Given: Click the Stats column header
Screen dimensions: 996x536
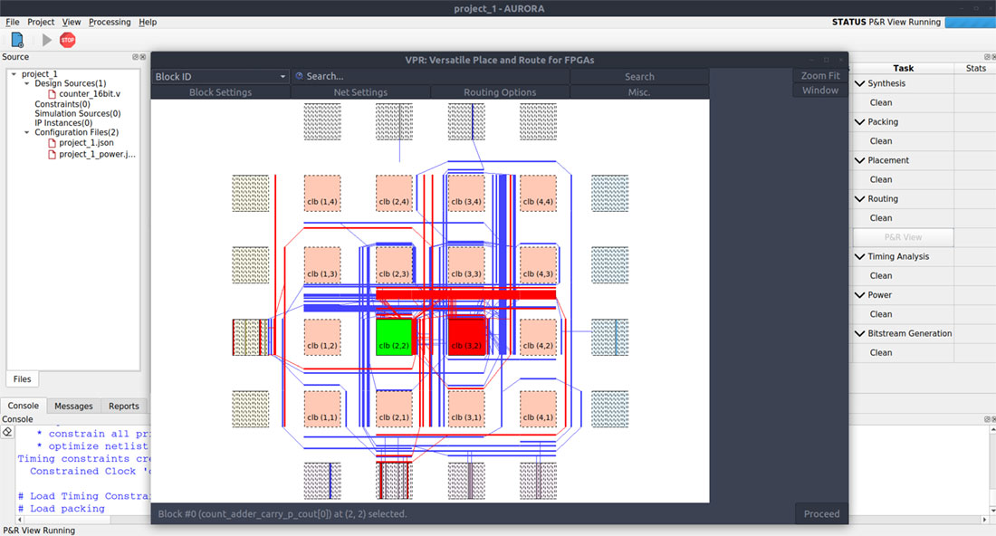Looking at the screenshot, I should 975,69.
